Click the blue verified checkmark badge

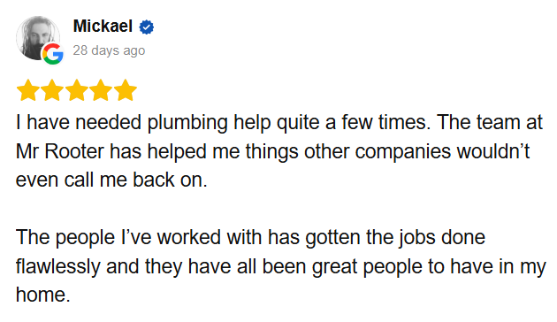(147, 27)
